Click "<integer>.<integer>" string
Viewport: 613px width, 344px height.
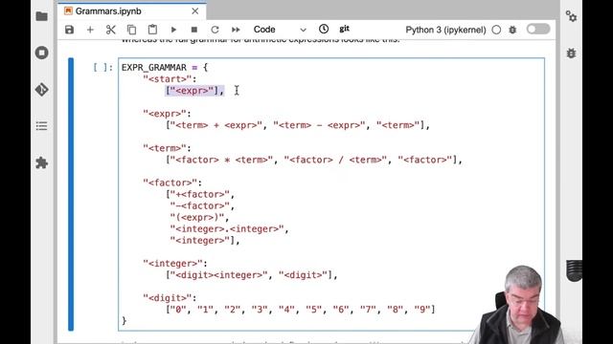point(227,229)
